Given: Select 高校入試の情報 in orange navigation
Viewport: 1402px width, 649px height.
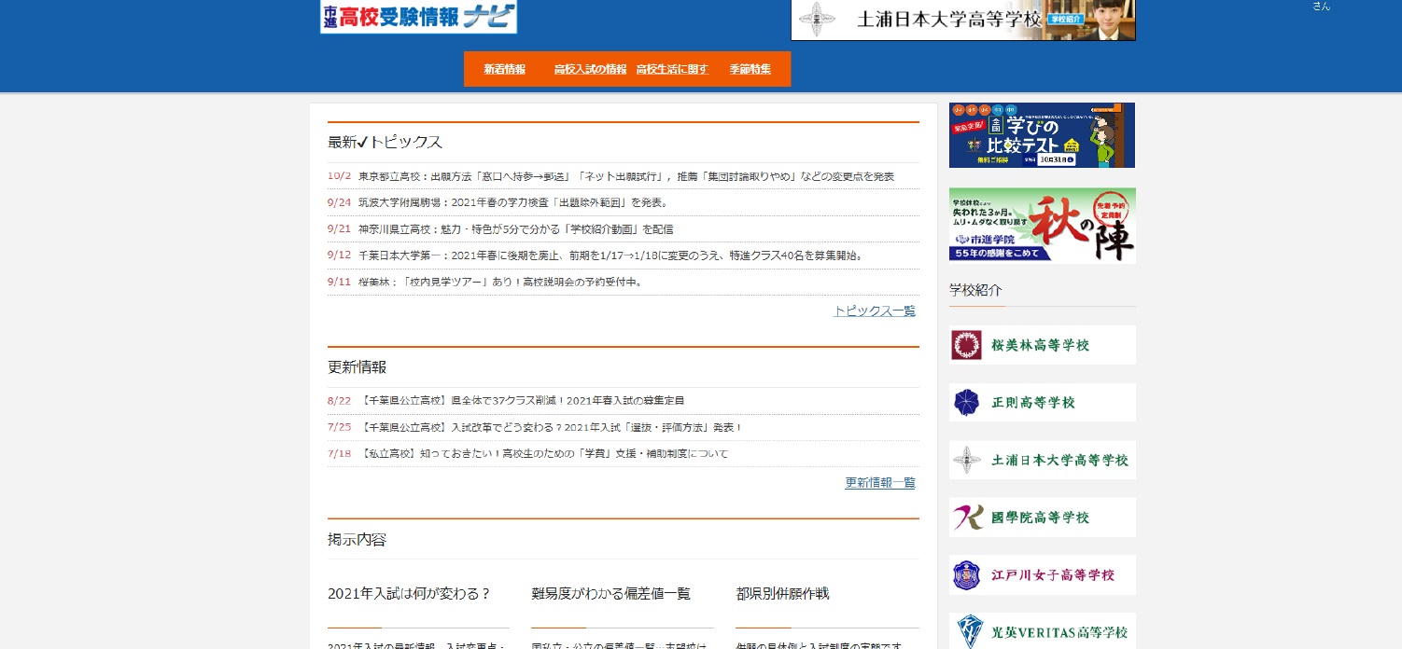Looking at the screenshot, I should 590,69.
